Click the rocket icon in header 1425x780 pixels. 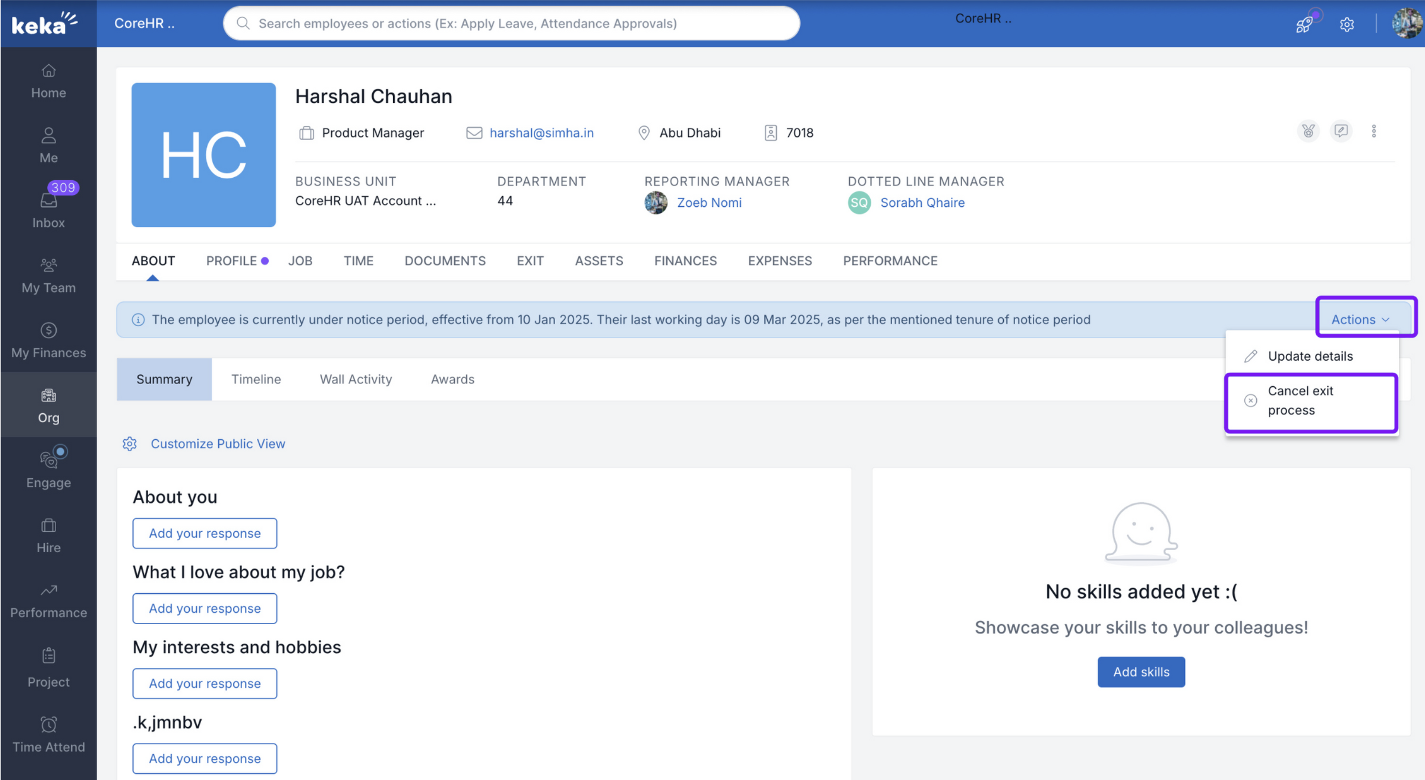pos(1304,25)
